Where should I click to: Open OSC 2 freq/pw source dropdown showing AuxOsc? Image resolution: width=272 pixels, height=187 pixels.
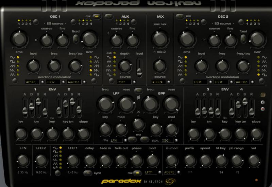pyautogui.click(x=252, y=82)
